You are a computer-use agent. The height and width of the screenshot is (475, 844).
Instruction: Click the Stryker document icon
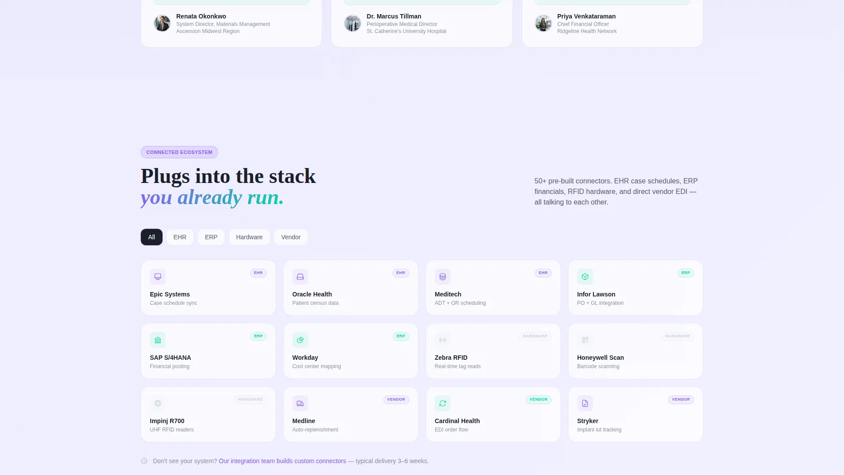[x=585, y=403]
